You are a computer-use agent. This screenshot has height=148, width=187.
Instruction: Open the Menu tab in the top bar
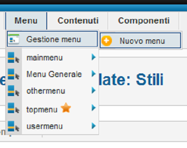pyautogui.click(x=26, y=21)
